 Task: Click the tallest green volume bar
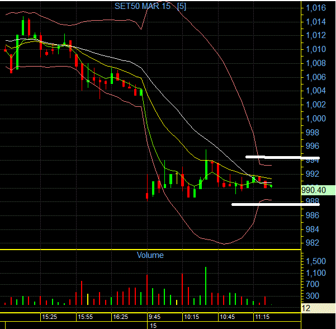pyautogui.click(x=206, y=286)
